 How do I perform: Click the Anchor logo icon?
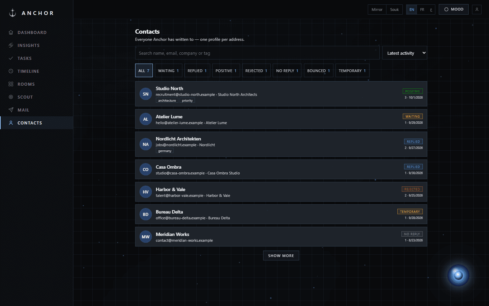pyautogui.click(x=13, y=13)
